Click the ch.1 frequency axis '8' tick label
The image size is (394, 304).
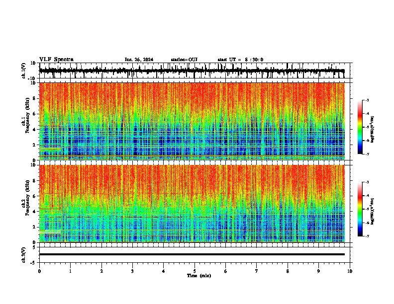click(35, 98)
